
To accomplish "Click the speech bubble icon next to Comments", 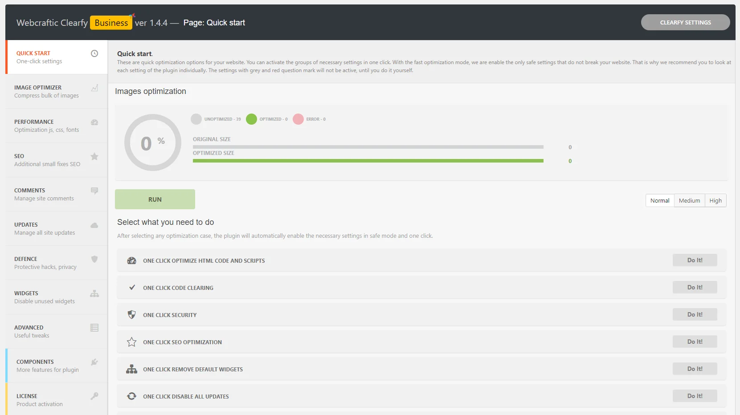I will (x=94, y=191).
